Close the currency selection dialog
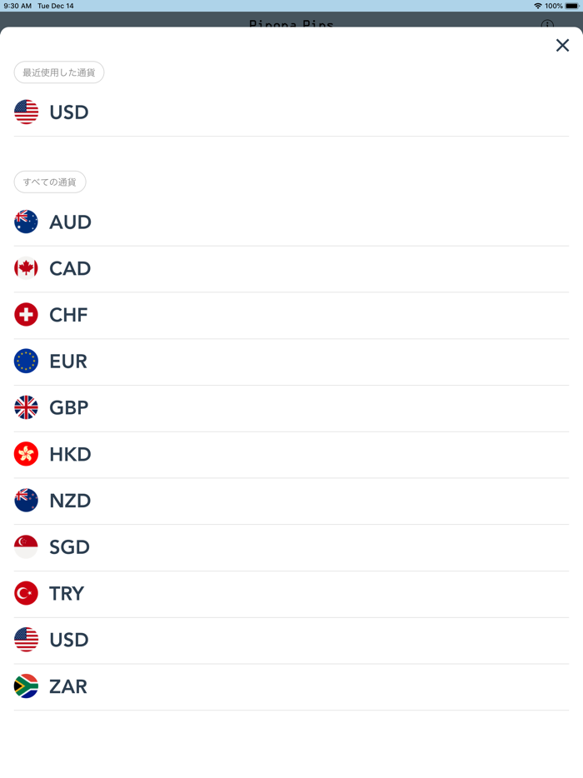Screen dimensions: 583x778 coord(562,46)
